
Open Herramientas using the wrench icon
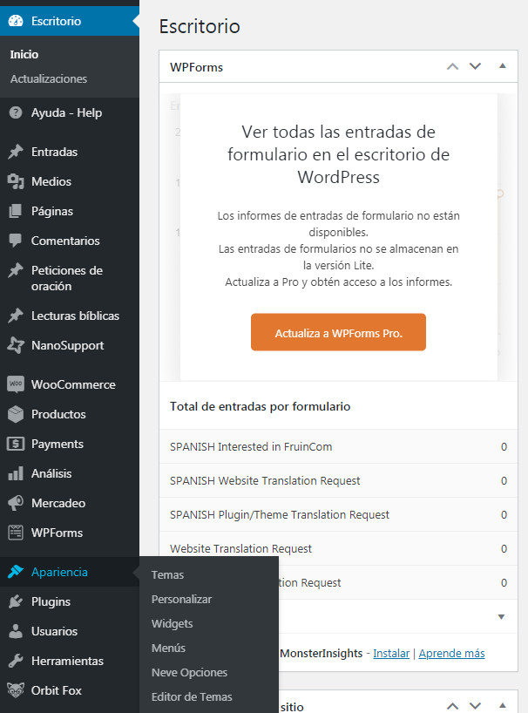15,661
